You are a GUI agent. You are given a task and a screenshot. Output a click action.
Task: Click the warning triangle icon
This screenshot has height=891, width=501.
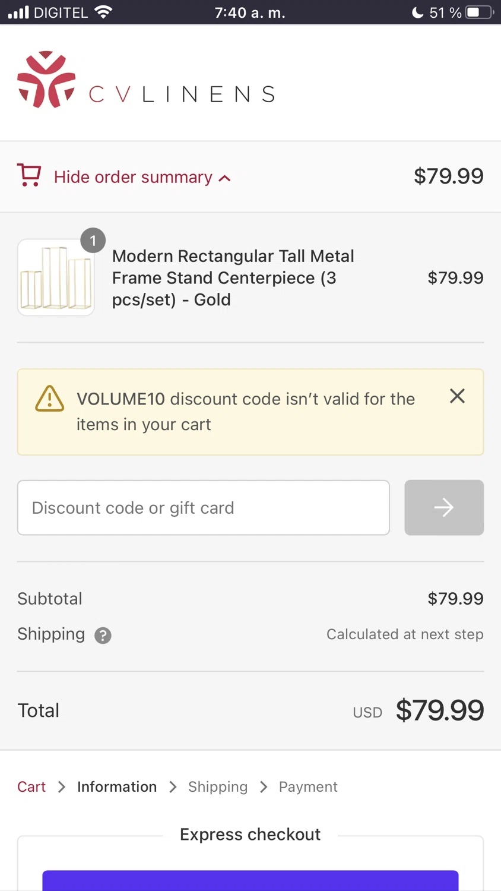(x=50, y=399)
